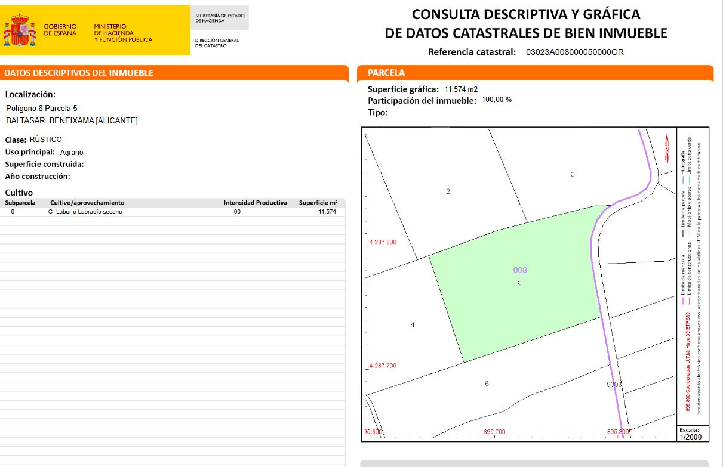
Task: Click the DIRECCIÓN GENERAL DEL CATASTRO text
Action: coord(217,43)
